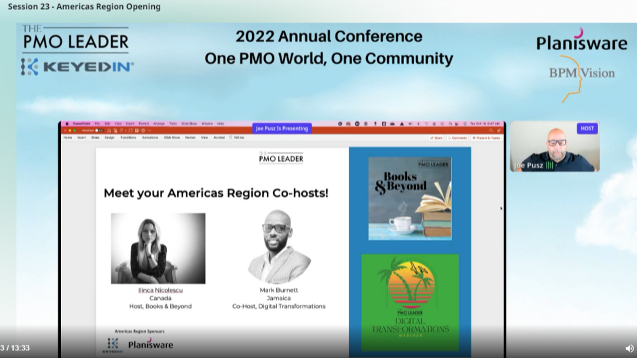Switch to the Animations ribbon tab
This screenshot has width=637, height=358.
point(150,137)
